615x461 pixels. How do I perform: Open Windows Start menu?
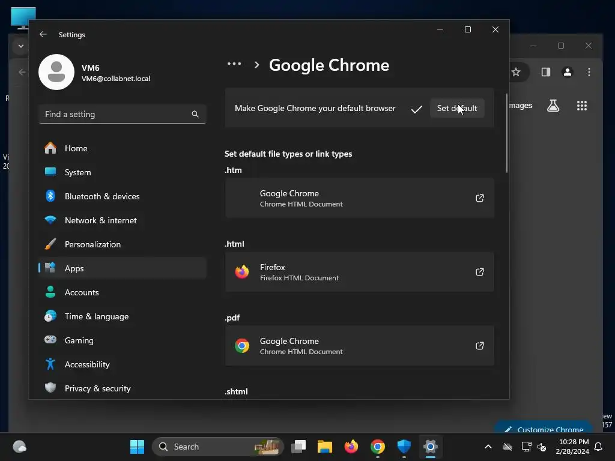137,447
